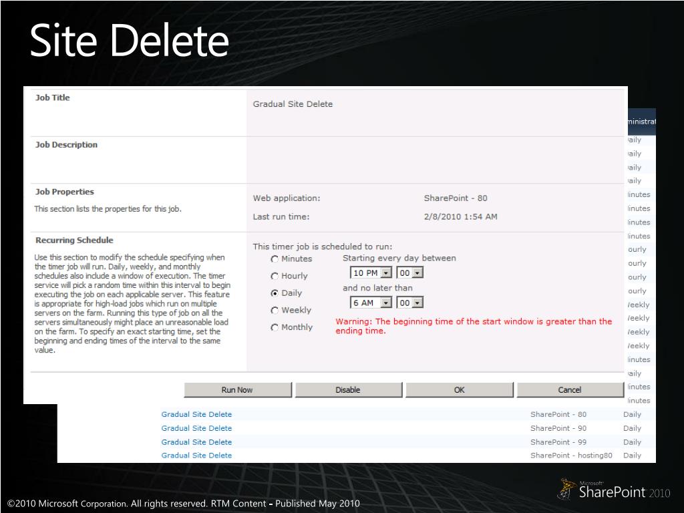Select the Hourly schedule radio button
Screen dimensions: 684x513
tap(275, 276)
